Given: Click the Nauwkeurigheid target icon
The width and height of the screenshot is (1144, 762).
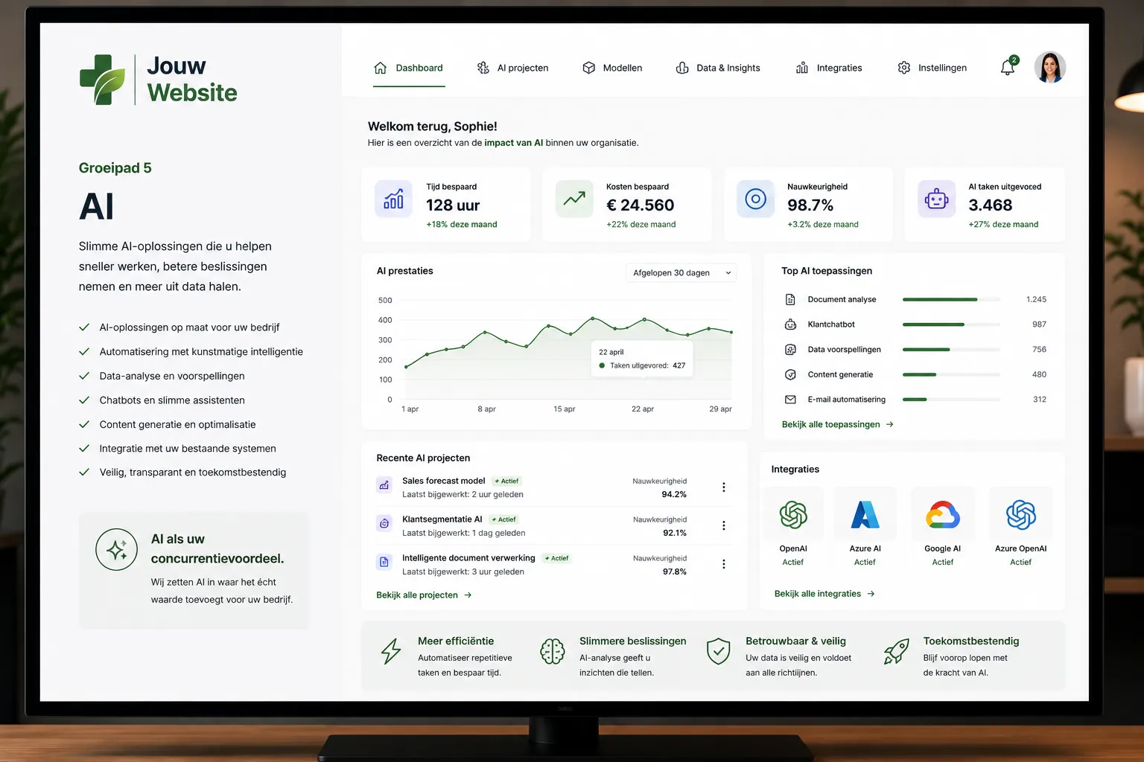Looking at the screenshot, I should click(x=755, y=199).
